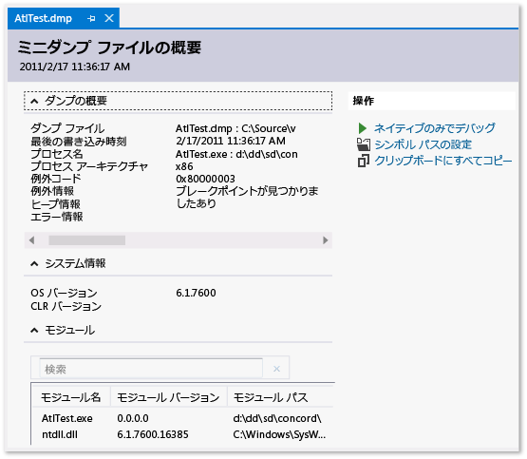Clear the module search box
The image size is (527, 459).
[x=276, y=369]
